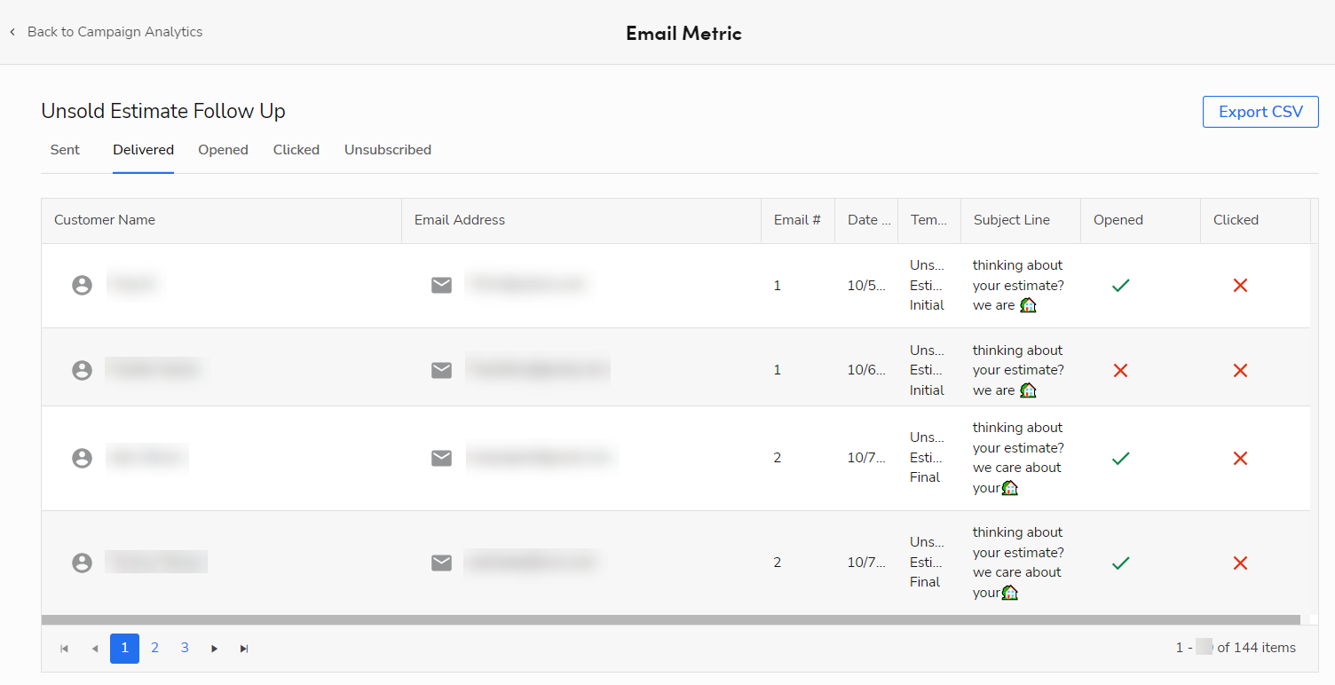1335x685 pixels.
Task: Click the previous page arrow icon
Action: click(94, 648)
